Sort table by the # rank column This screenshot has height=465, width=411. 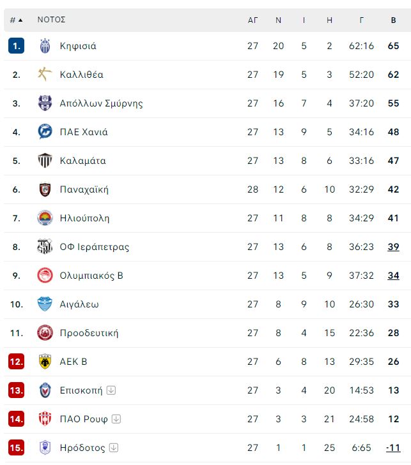click(16, 20)
